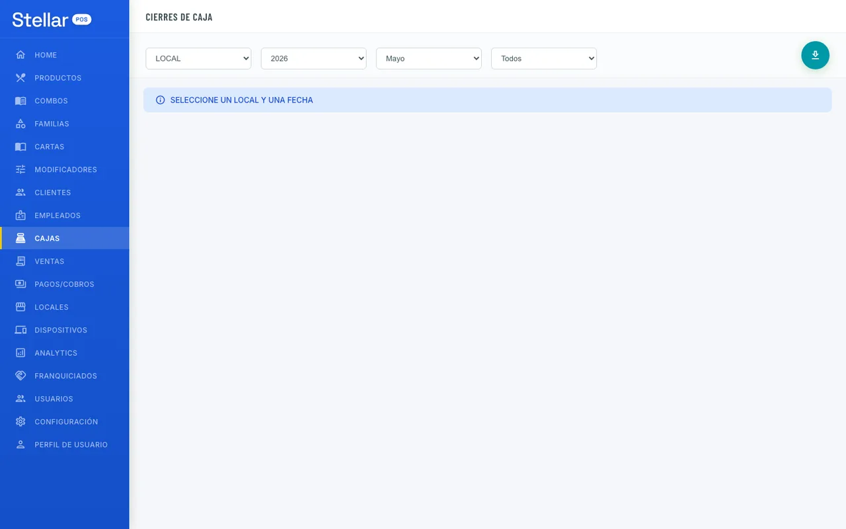Viewport: 846px width, 529px height.
Task: Click the Configuración gear icon
Action: (20, 422)
